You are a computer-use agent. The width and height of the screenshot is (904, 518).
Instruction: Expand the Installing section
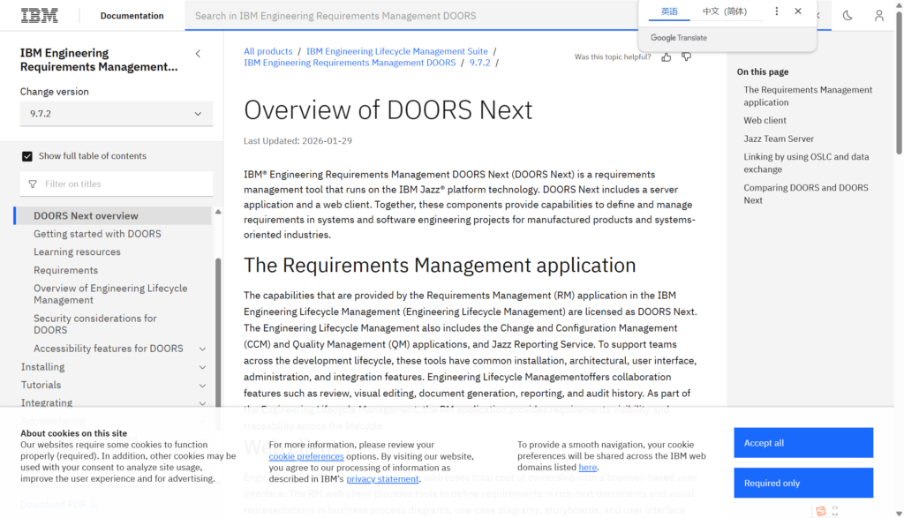point(202,367)
